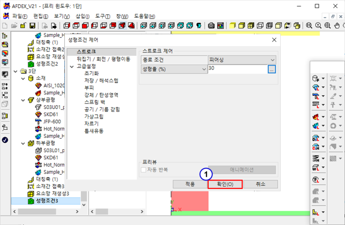Collapse the 상부금형 tree node

click(x=23, y=100)
